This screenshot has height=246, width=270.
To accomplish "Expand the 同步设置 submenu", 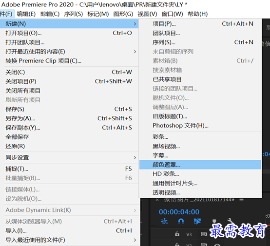I will pyautogui.click(x=135, y=157).
